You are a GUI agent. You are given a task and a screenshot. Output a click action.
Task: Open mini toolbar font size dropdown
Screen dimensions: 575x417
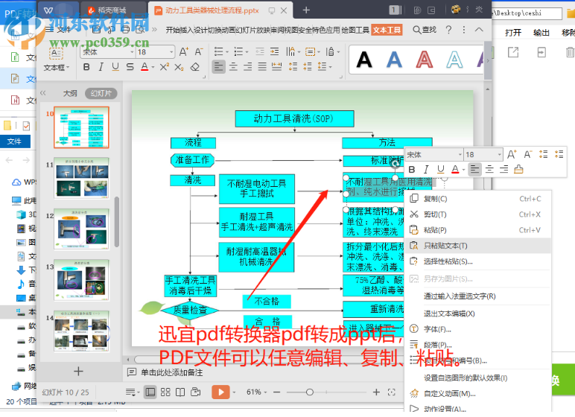499,154
